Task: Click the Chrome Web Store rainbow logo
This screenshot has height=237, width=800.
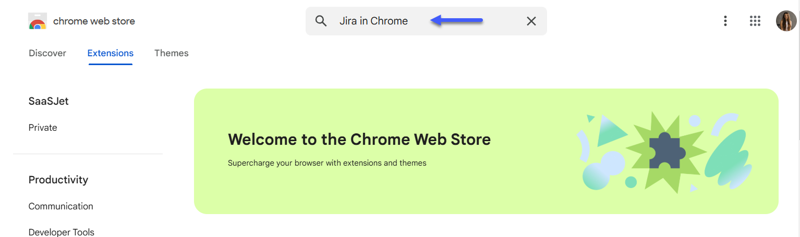Action: tap(38, 21)
